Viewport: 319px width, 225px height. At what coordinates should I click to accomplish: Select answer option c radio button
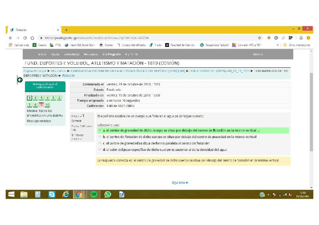(x=100, y=143)
